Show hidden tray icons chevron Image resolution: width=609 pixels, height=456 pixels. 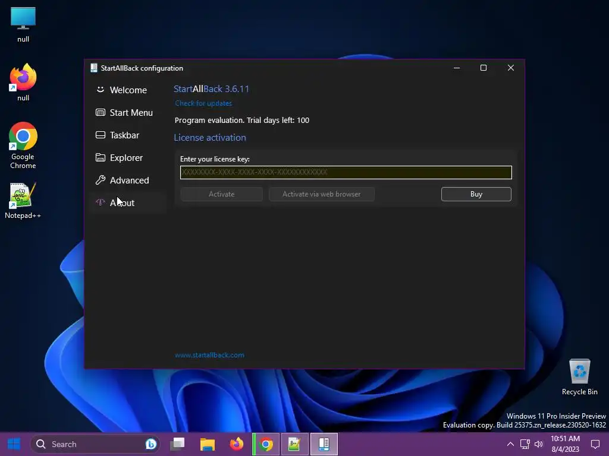[x=510, y=444]
